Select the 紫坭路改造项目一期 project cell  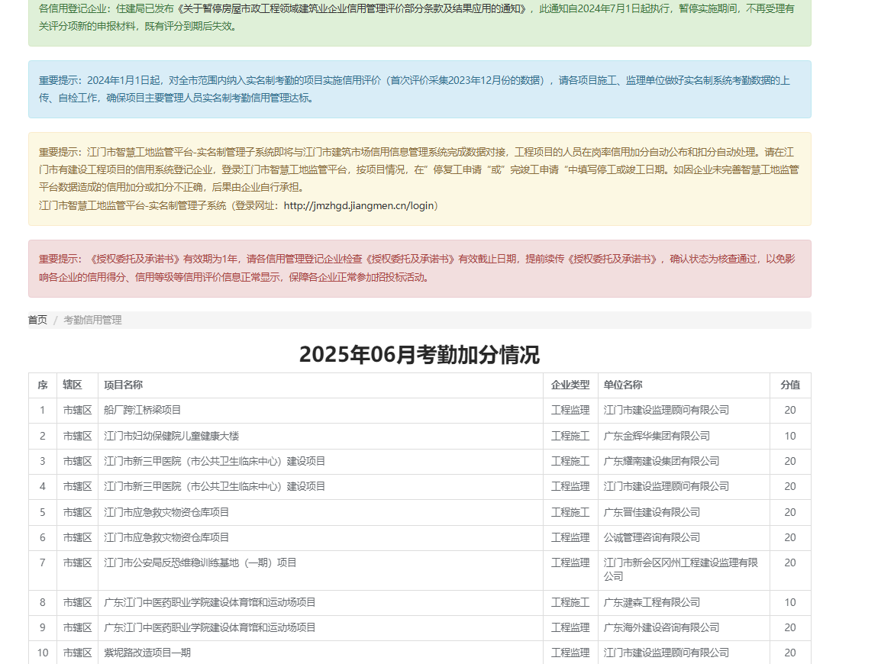(x=147, y=653)
